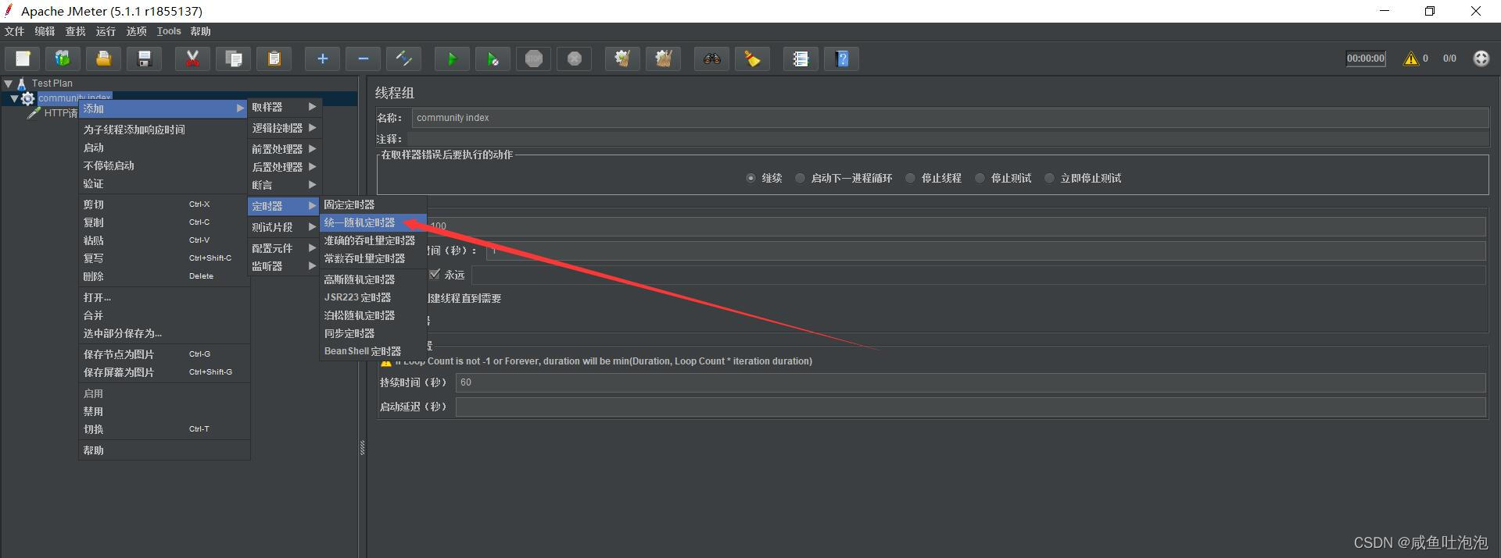The image size is (1501, 558).
Task: Select the 停止测试 radio button
Action: pyautogui.click(x=980, y=178)
